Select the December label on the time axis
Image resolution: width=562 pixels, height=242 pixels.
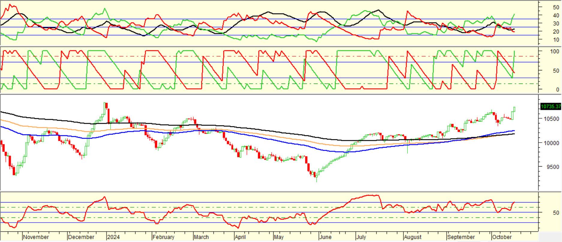pyautogui.click(x=81, y=237)
